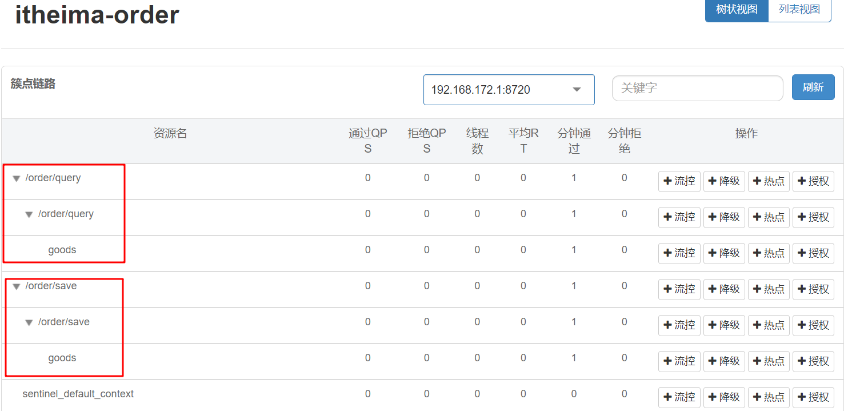Switch to 树状视图 tree view tab
Image resolution: width=844 pixels, height=411 pixels.
737,10
